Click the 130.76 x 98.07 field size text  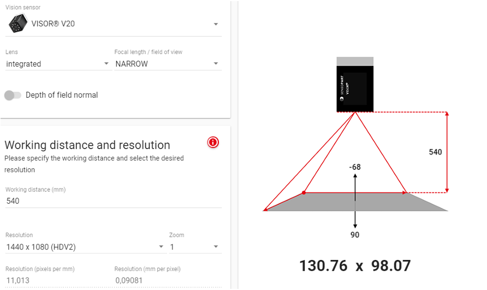[355, 266]
